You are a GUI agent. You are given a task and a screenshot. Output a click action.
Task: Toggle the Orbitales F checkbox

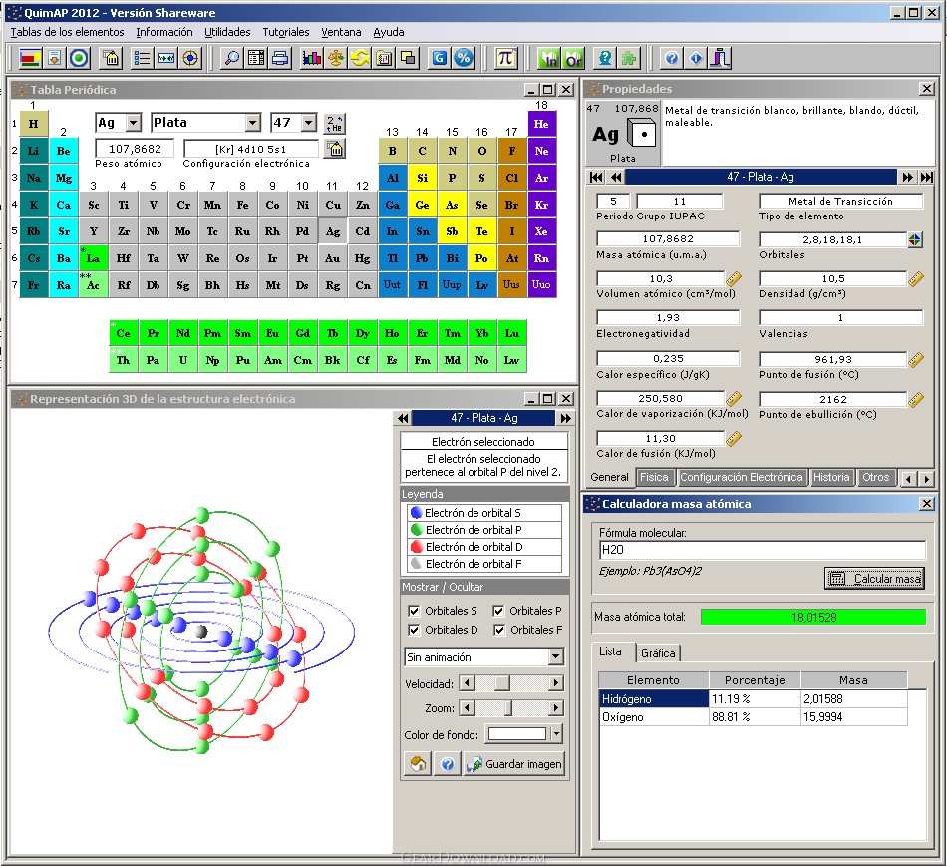click(x=498, y=630)
